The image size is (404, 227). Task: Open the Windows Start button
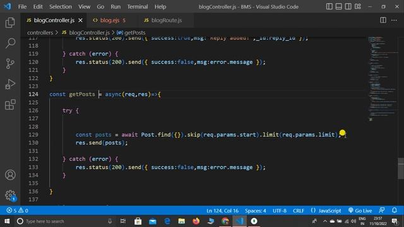[x=7, y=221]
